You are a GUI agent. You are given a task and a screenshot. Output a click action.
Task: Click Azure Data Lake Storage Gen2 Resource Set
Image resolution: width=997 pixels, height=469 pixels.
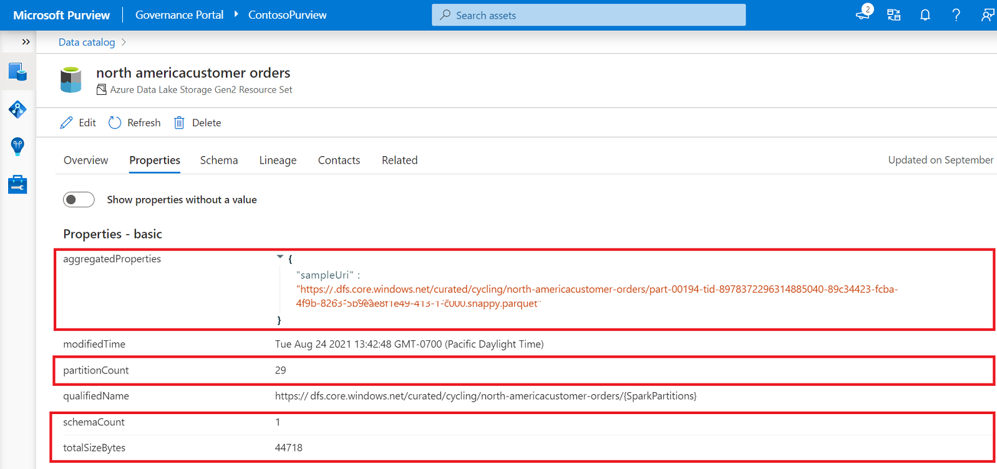[x=201, y=90]
